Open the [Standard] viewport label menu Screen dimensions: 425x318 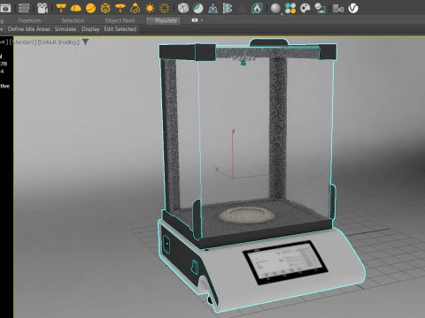pos(24,42)
